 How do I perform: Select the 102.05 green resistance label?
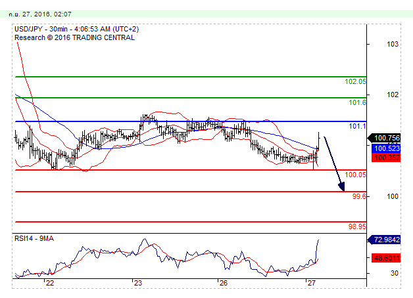(355, 82)
